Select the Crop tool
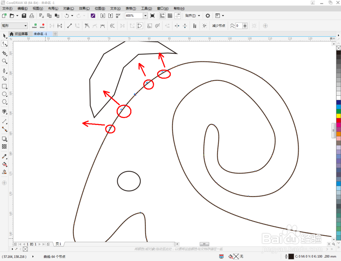Screen dimensions: 341x261 pos(4,53)
